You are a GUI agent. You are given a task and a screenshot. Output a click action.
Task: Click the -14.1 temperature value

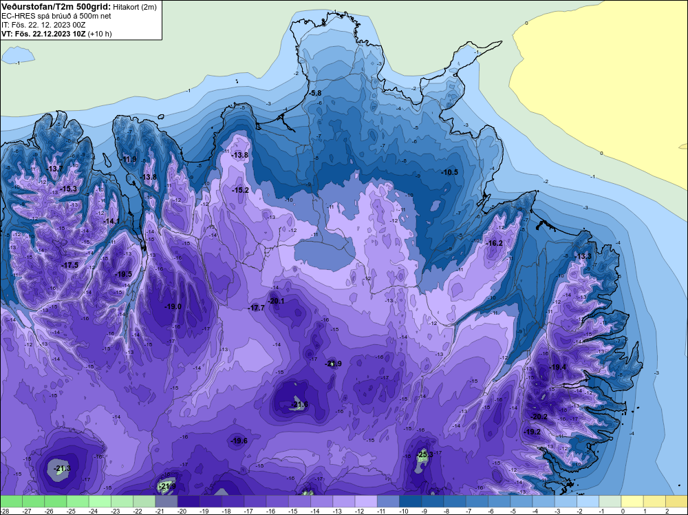(x=111, y=221)
